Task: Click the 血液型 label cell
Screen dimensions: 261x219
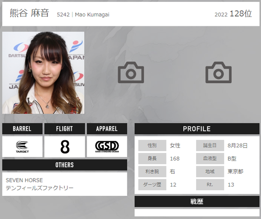Action: pos(210,158)
